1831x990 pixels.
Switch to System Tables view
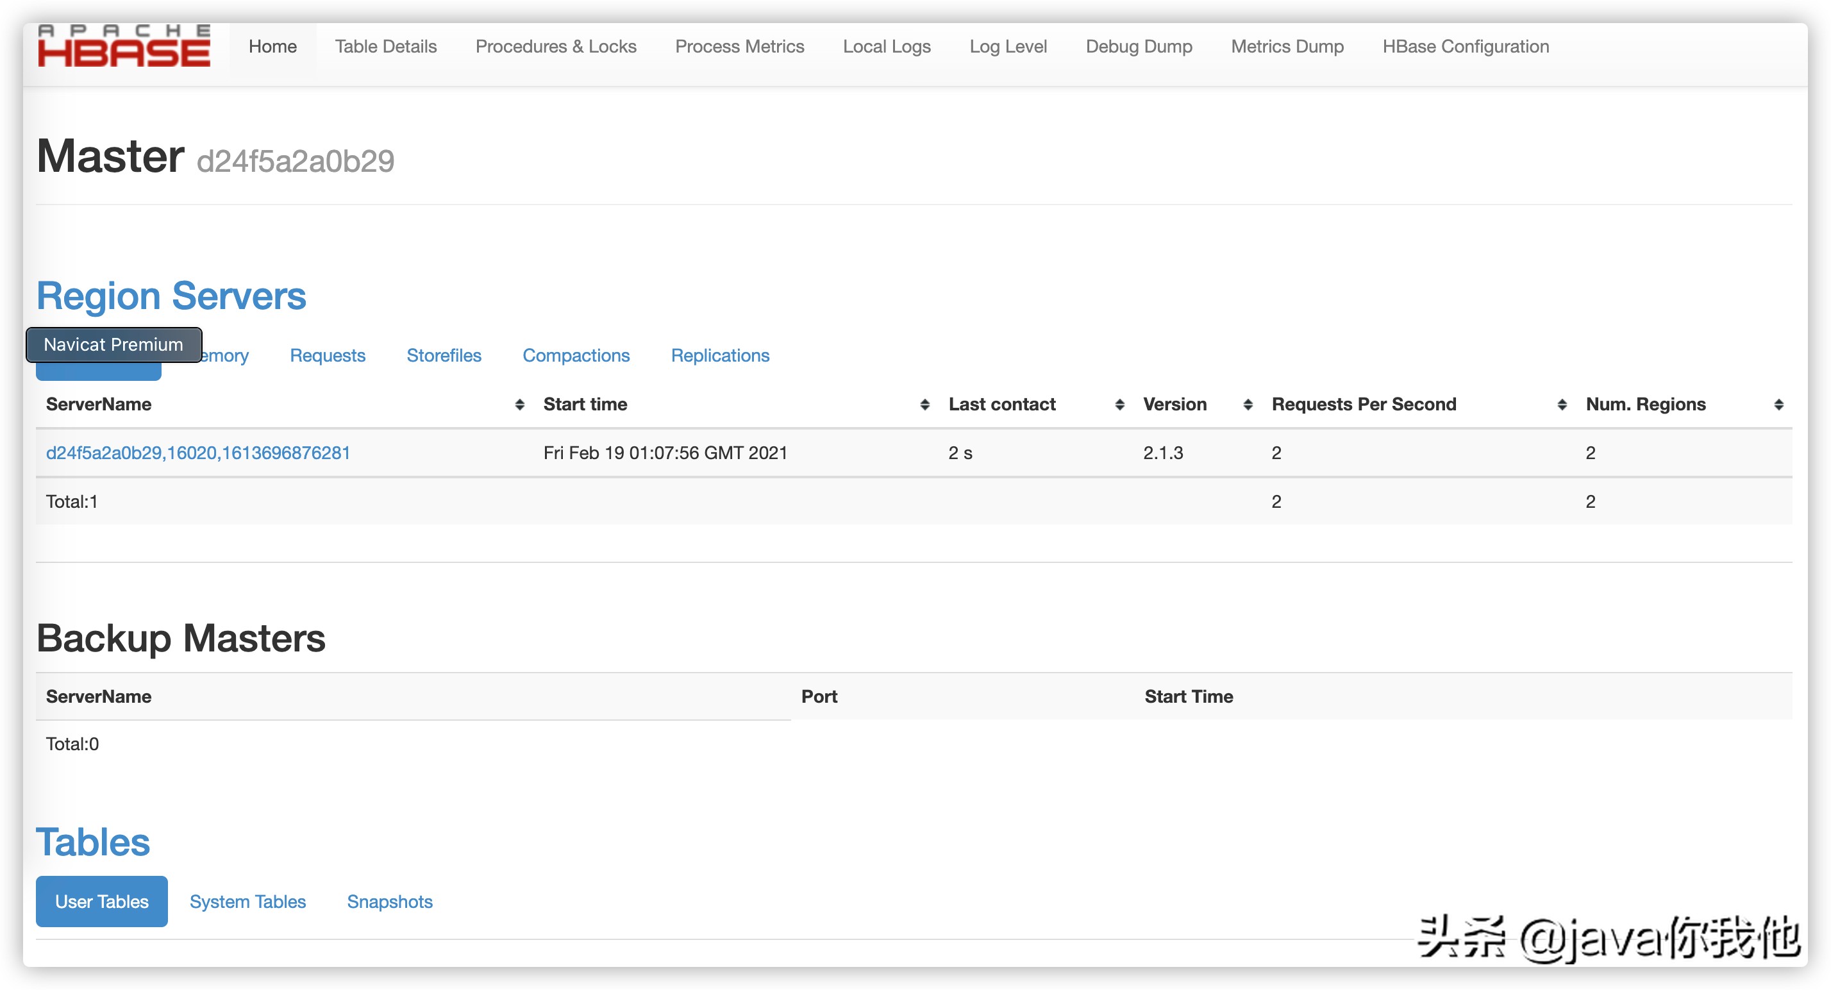click(247, 902)
